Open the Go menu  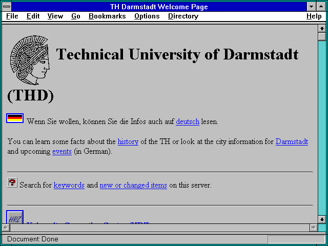75,16
